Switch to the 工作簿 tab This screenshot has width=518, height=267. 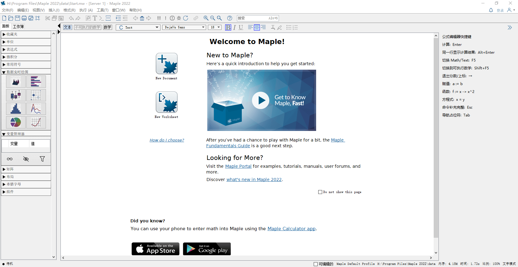tap(18, 27)
